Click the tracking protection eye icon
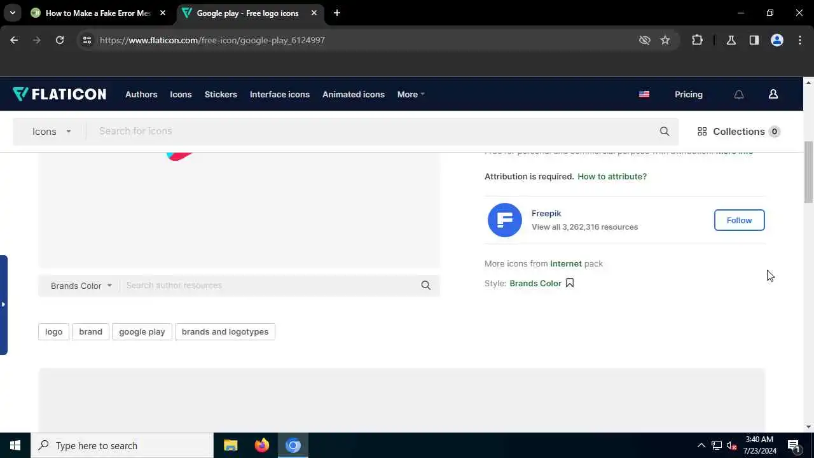The width and height of the screenshot is (814, 458). (645, 40)
